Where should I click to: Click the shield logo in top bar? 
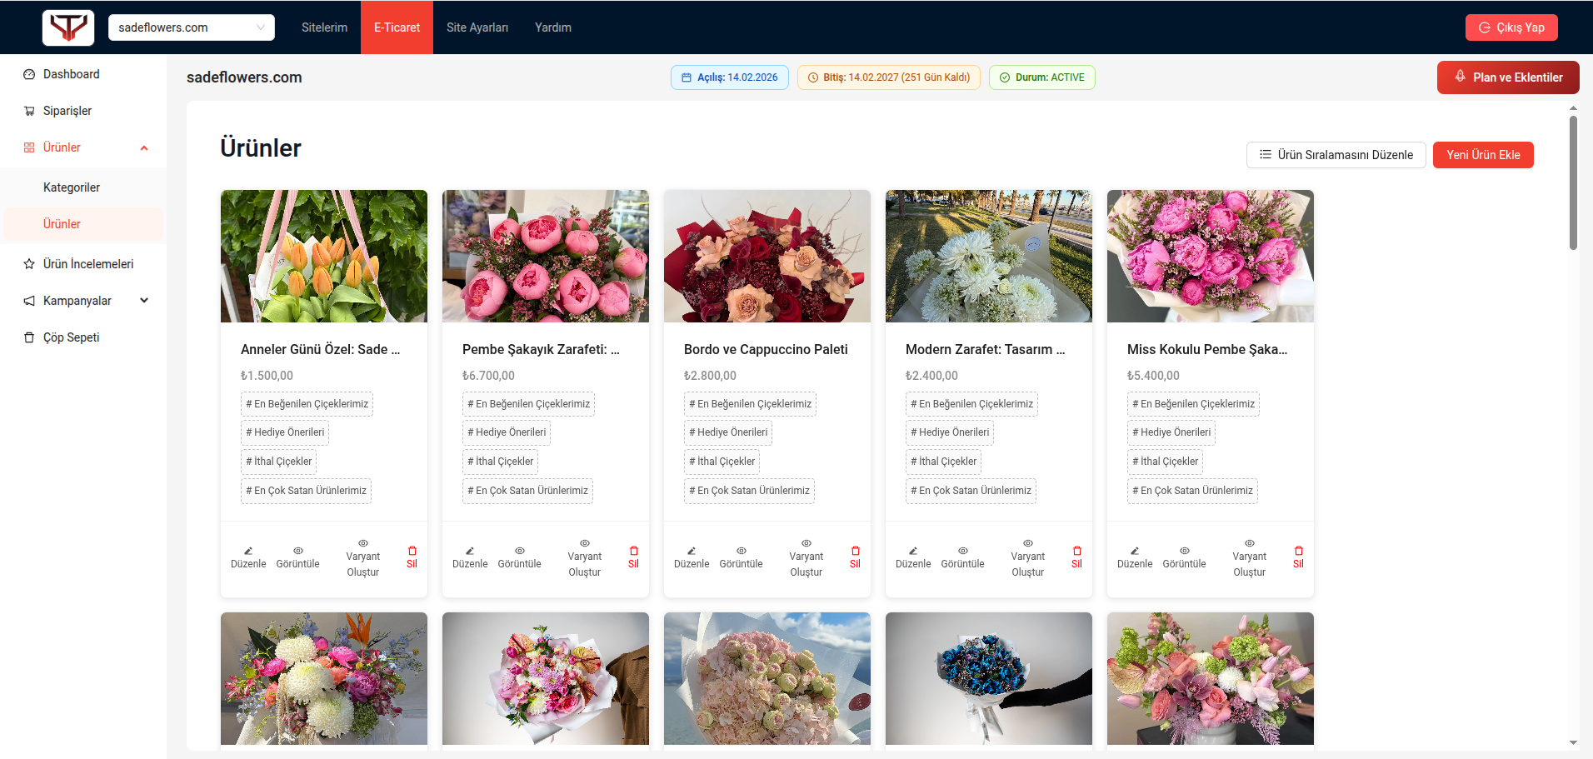(68, 27)
